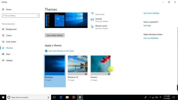Click the Get help link

coord(147,26)
